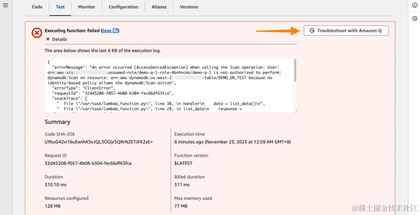Click the Request ID value in Summary
Viewport: 420px width, 215px height.
tap(88, 163)
